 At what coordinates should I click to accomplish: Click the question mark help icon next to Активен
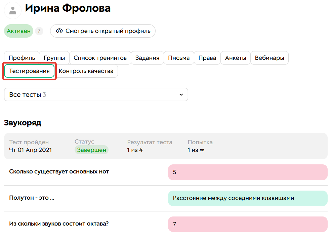pyautogui.click(x=39, y=31)
